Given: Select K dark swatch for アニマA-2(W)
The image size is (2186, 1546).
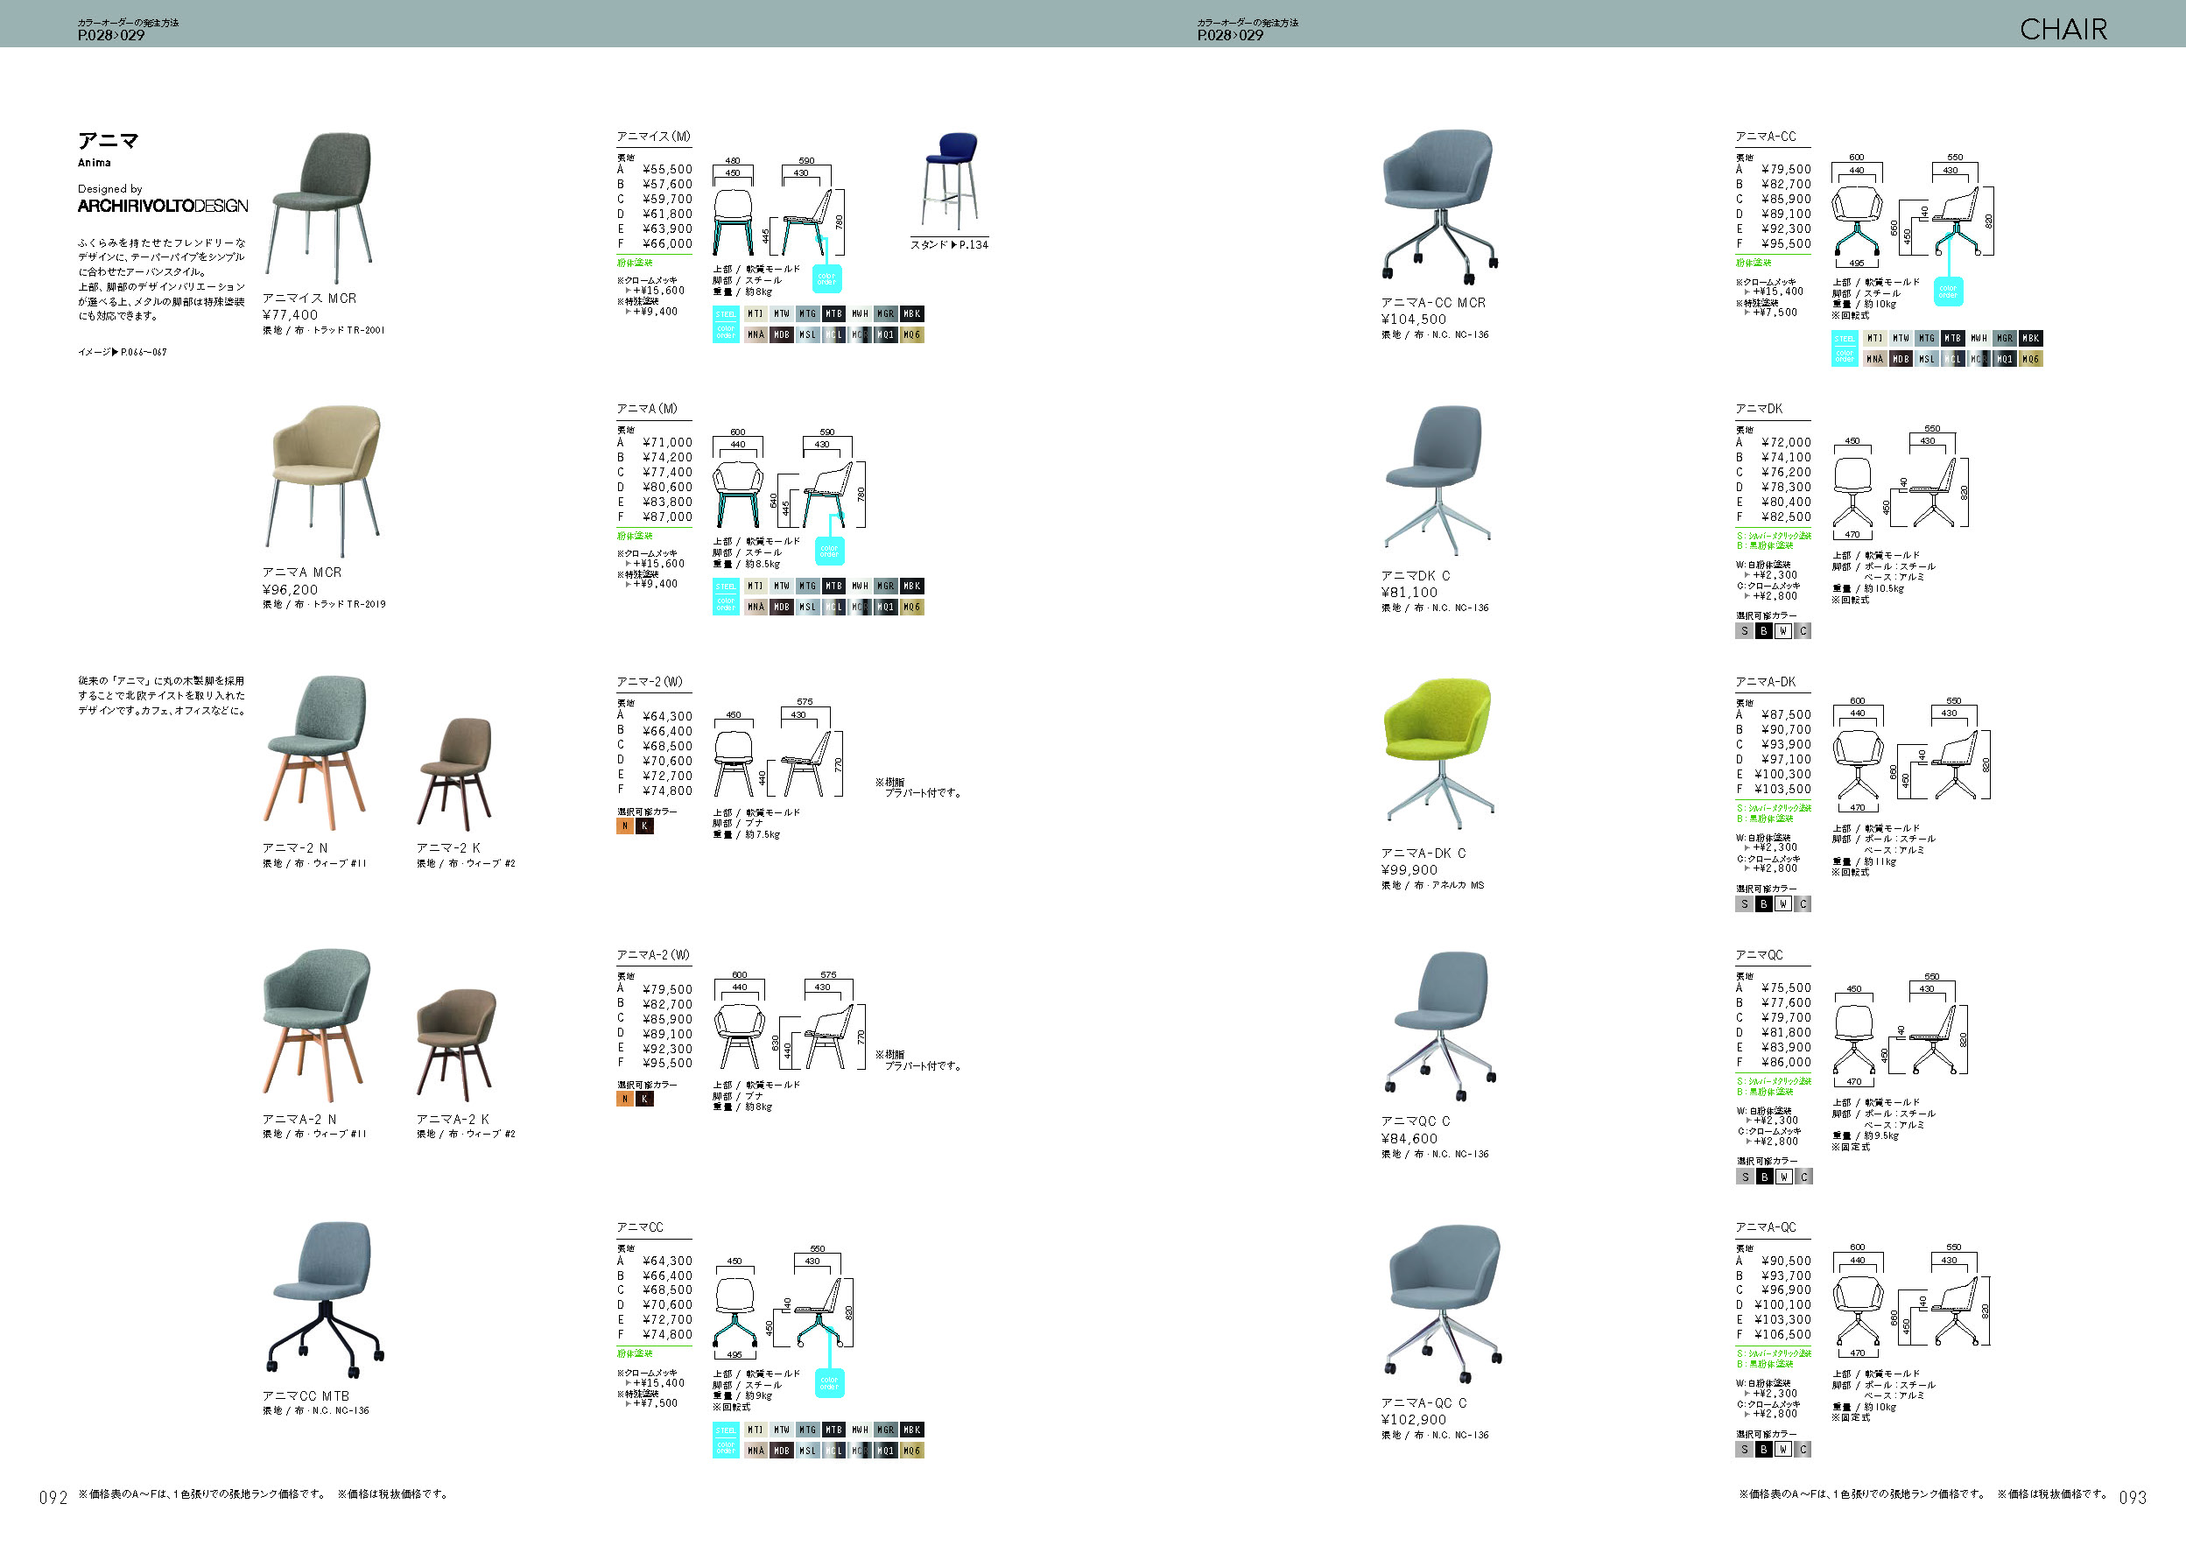Looking at the screenshot, I should pos(644,1100).
